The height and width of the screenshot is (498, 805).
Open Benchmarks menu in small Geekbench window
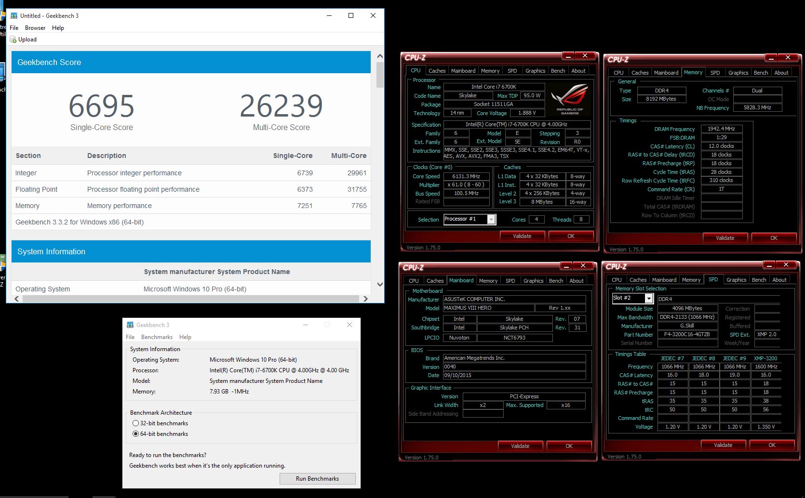[157, 337]
